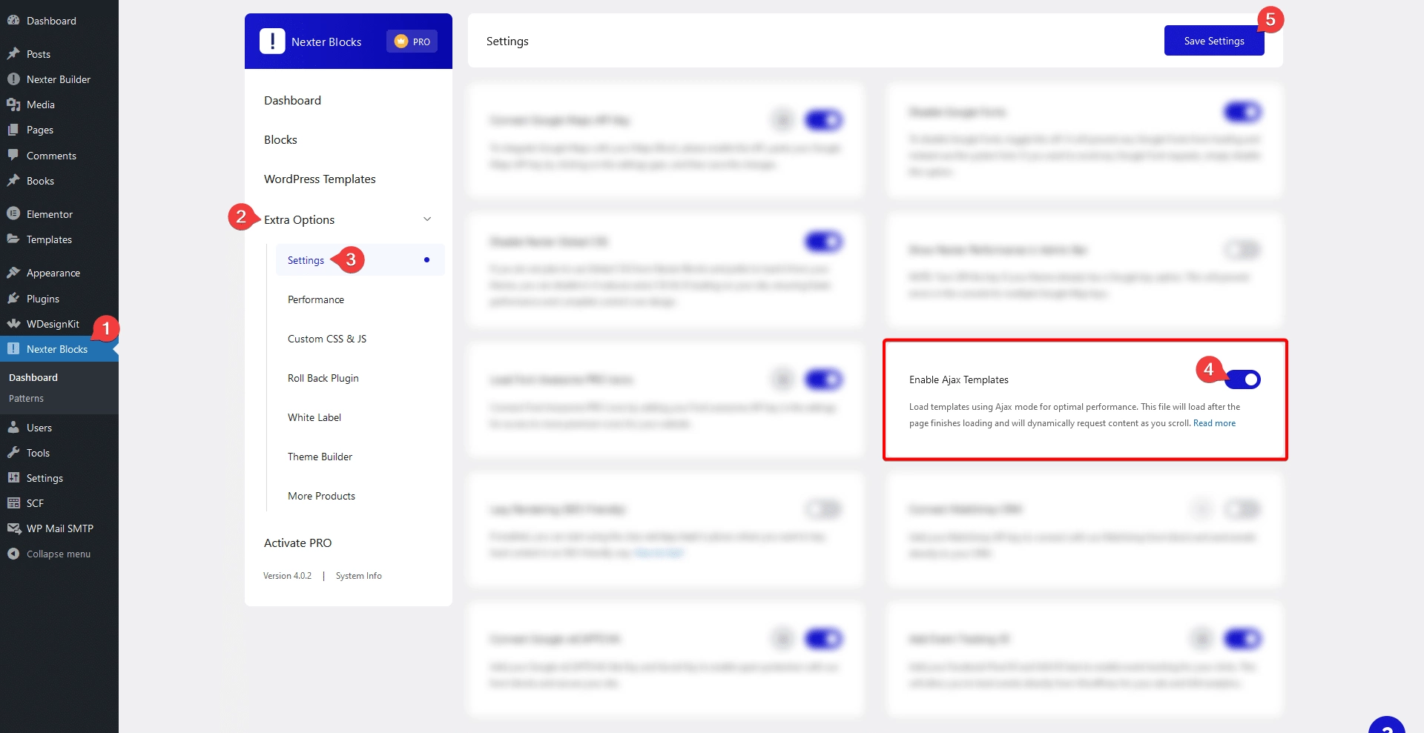
Task: Open Comments via its speech-bubble icon
Action: 13,156
